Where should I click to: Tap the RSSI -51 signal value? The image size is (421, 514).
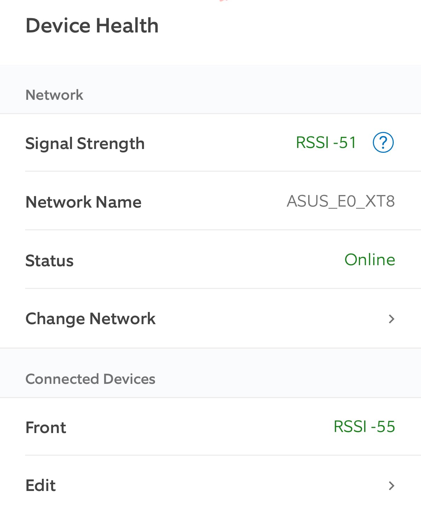pos(326,142)
